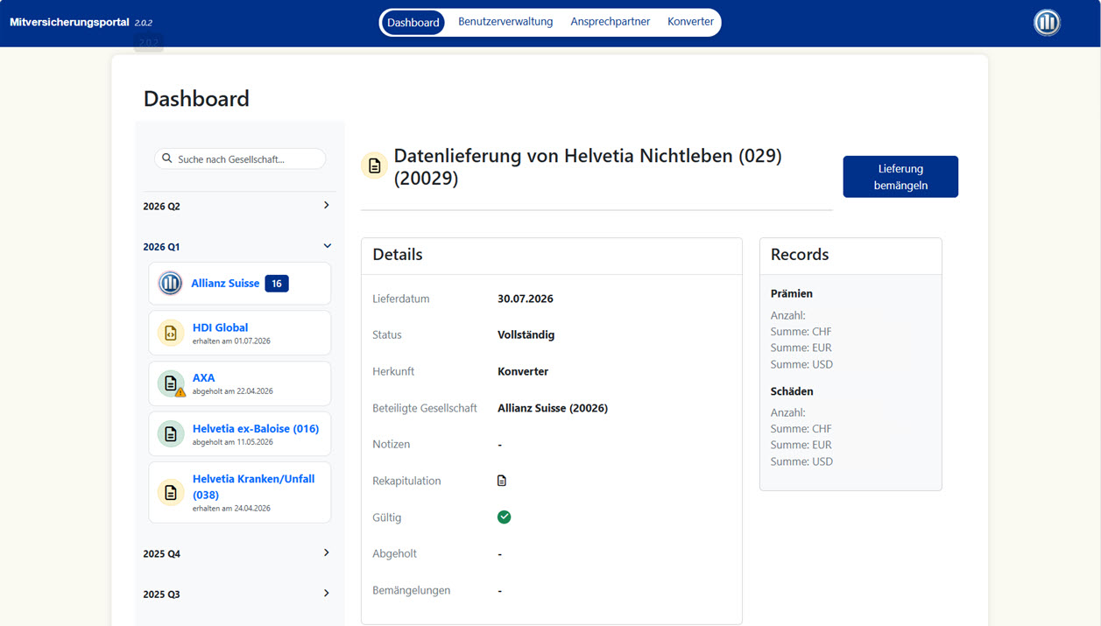
Task: Click the text abgeholt am 22.04.2026
Action: click(233, 391)
